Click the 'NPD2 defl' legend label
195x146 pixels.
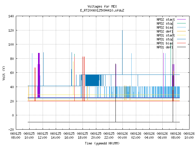point(165,31)
